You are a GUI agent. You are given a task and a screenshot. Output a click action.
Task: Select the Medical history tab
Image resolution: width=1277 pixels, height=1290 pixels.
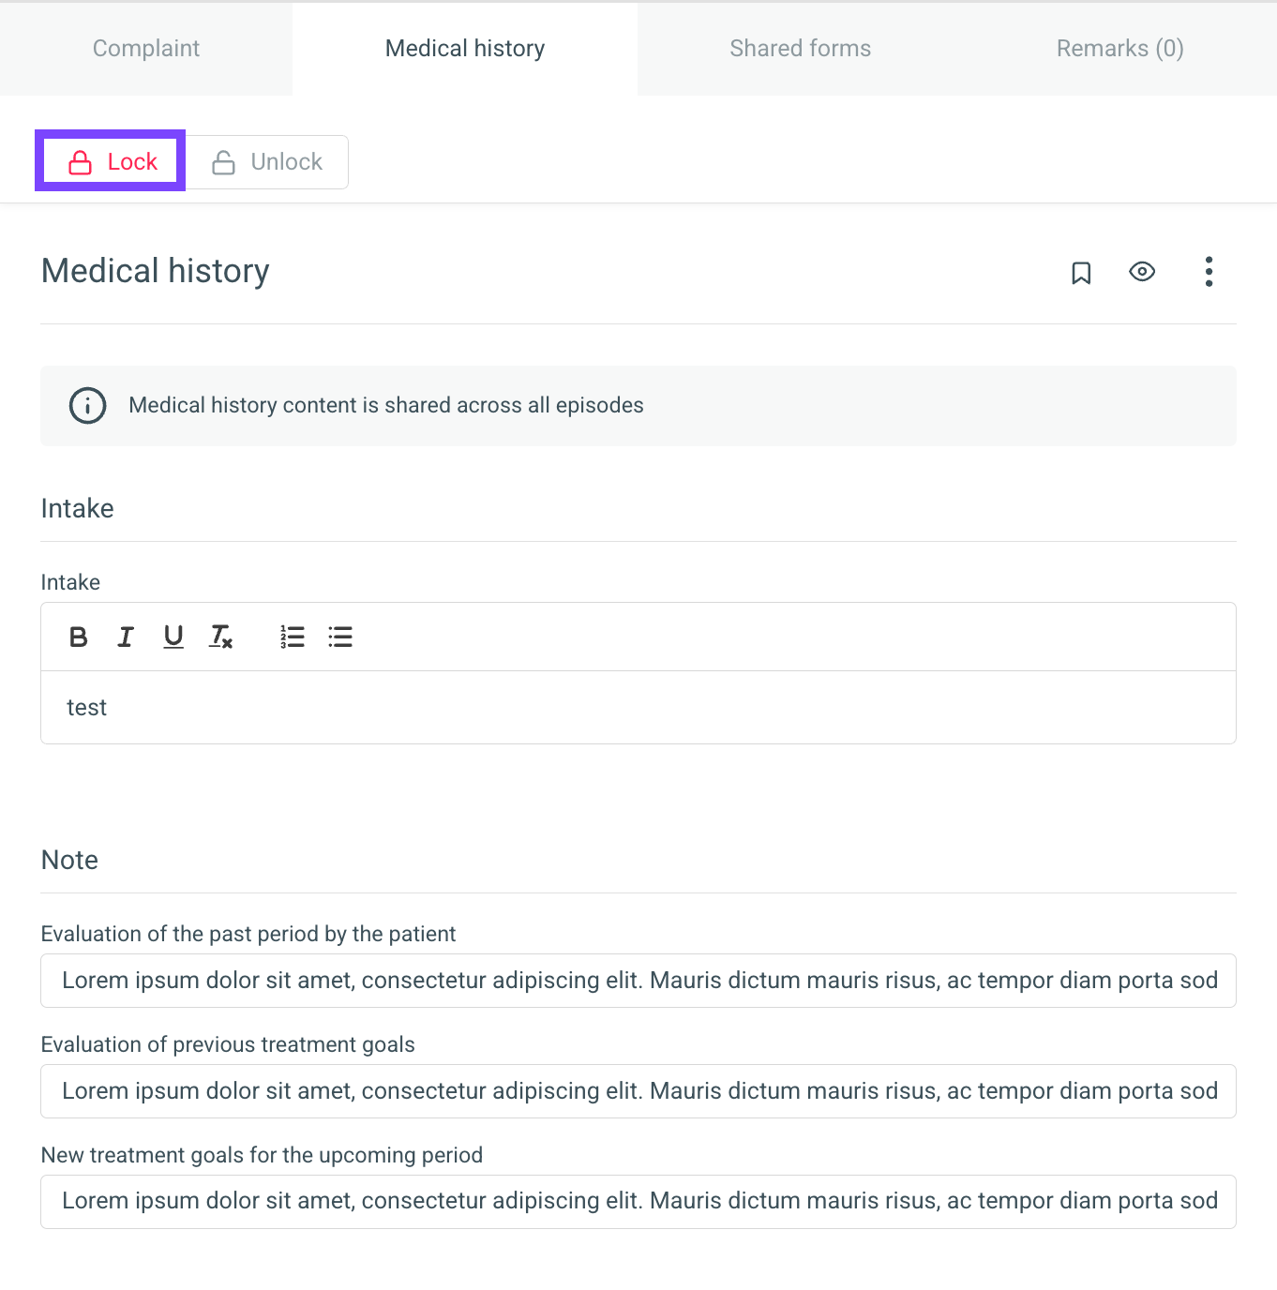[x=465, y=49]
